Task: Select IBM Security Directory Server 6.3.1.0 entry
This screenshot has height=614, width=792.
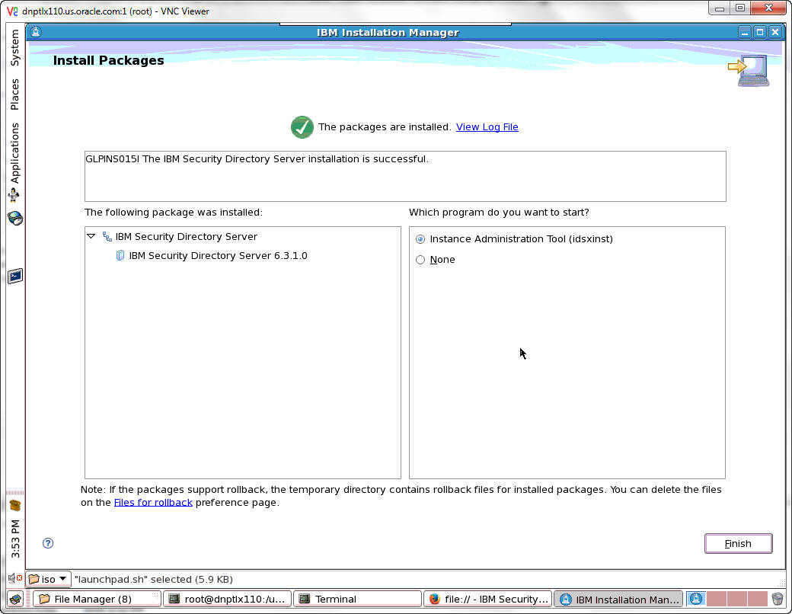Action: click(x=218, y=256)
